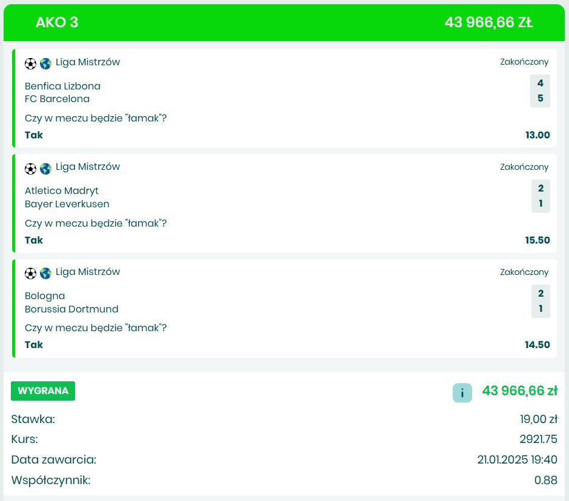
Task: Click the header payout amount 43 966,66 ZŁ
Action: pyautogui.click(x=488, y=22)
